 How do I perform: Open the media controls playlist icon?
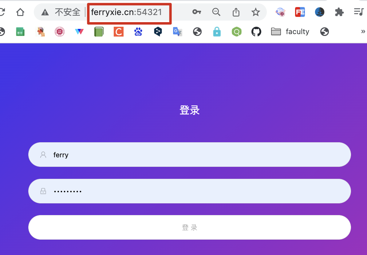coord(358,12)
